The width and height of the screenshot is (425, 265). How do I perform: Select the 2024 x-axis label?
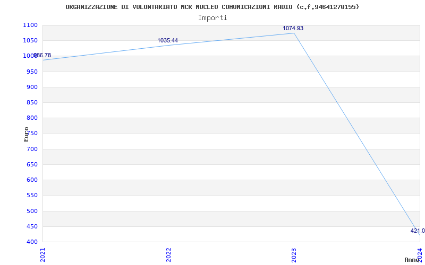pos(420,255)
